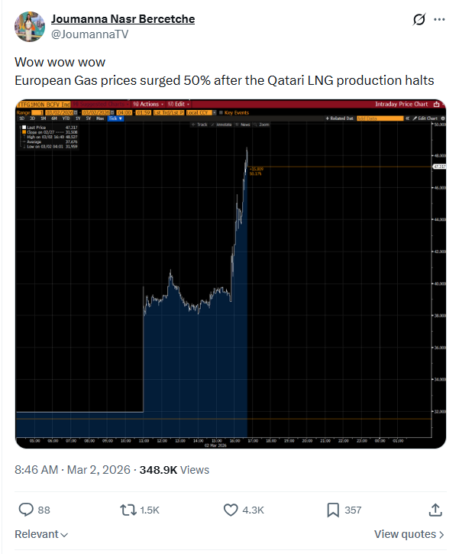
Task: Bookmark this post
Action: [x=333, y=510]
